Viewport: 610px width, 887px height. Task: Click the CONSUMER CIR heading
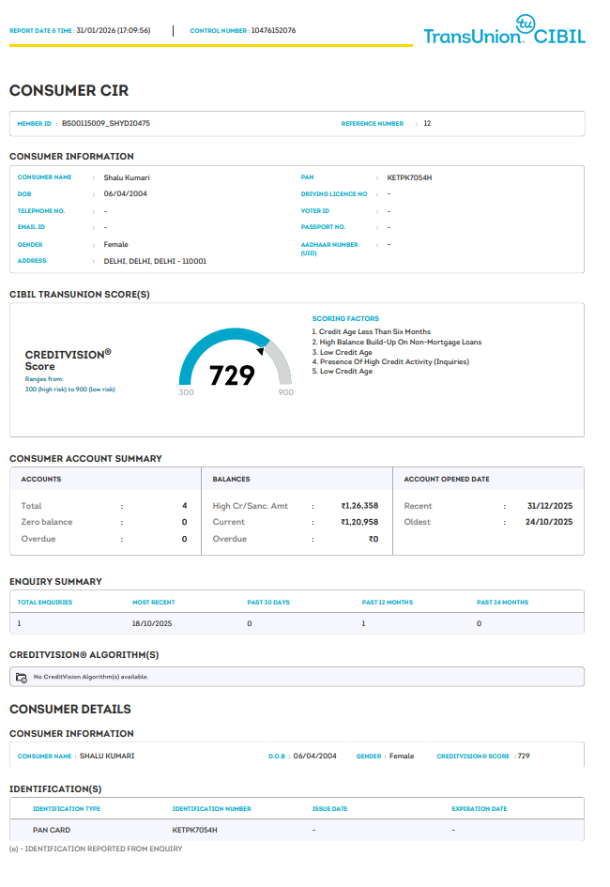(x=69, y=90)
